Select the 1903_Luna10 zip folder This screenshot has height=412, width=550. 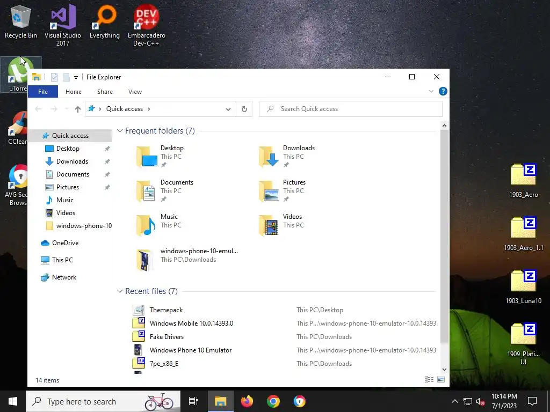click(x=523, y=287)
